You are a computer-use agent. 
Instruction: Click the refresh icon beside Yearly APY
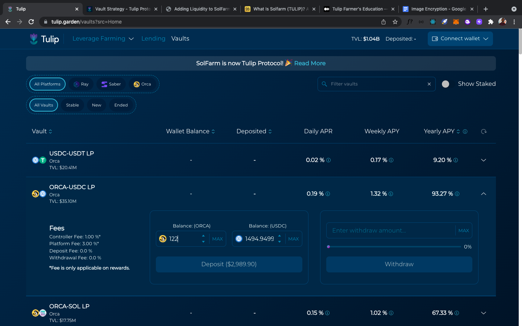[x=484, y=131]
